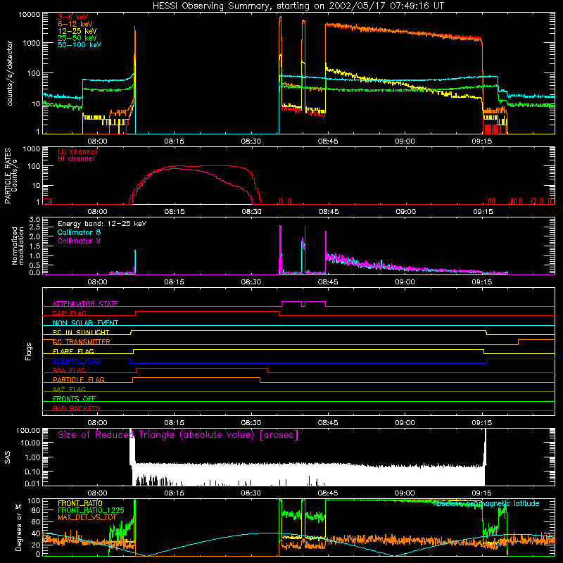Click the 'NON SOLAR EVENT' flag label
The image size is (563, 563).
85,323
